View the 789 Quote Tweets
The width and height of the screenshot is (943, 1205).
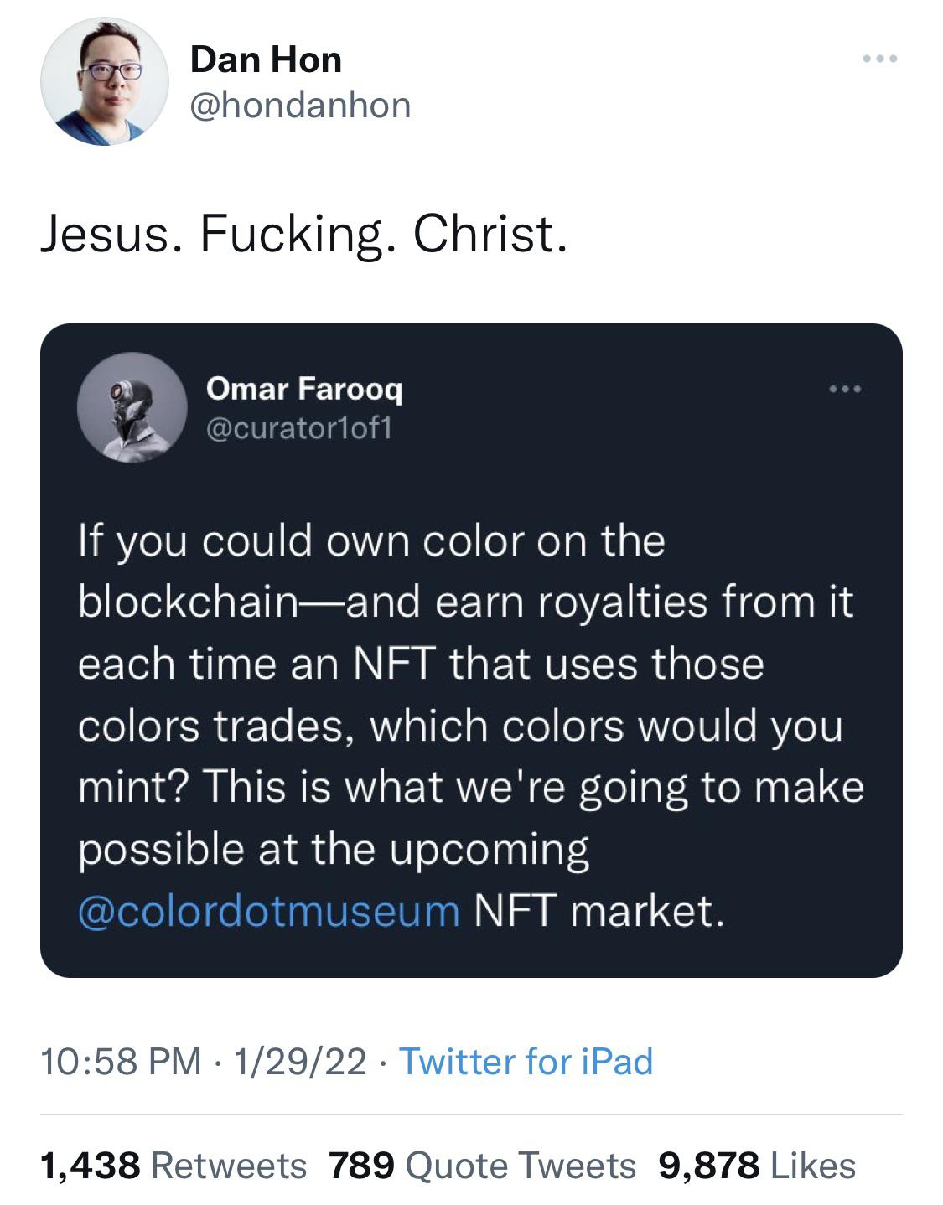click(482, 1166)
